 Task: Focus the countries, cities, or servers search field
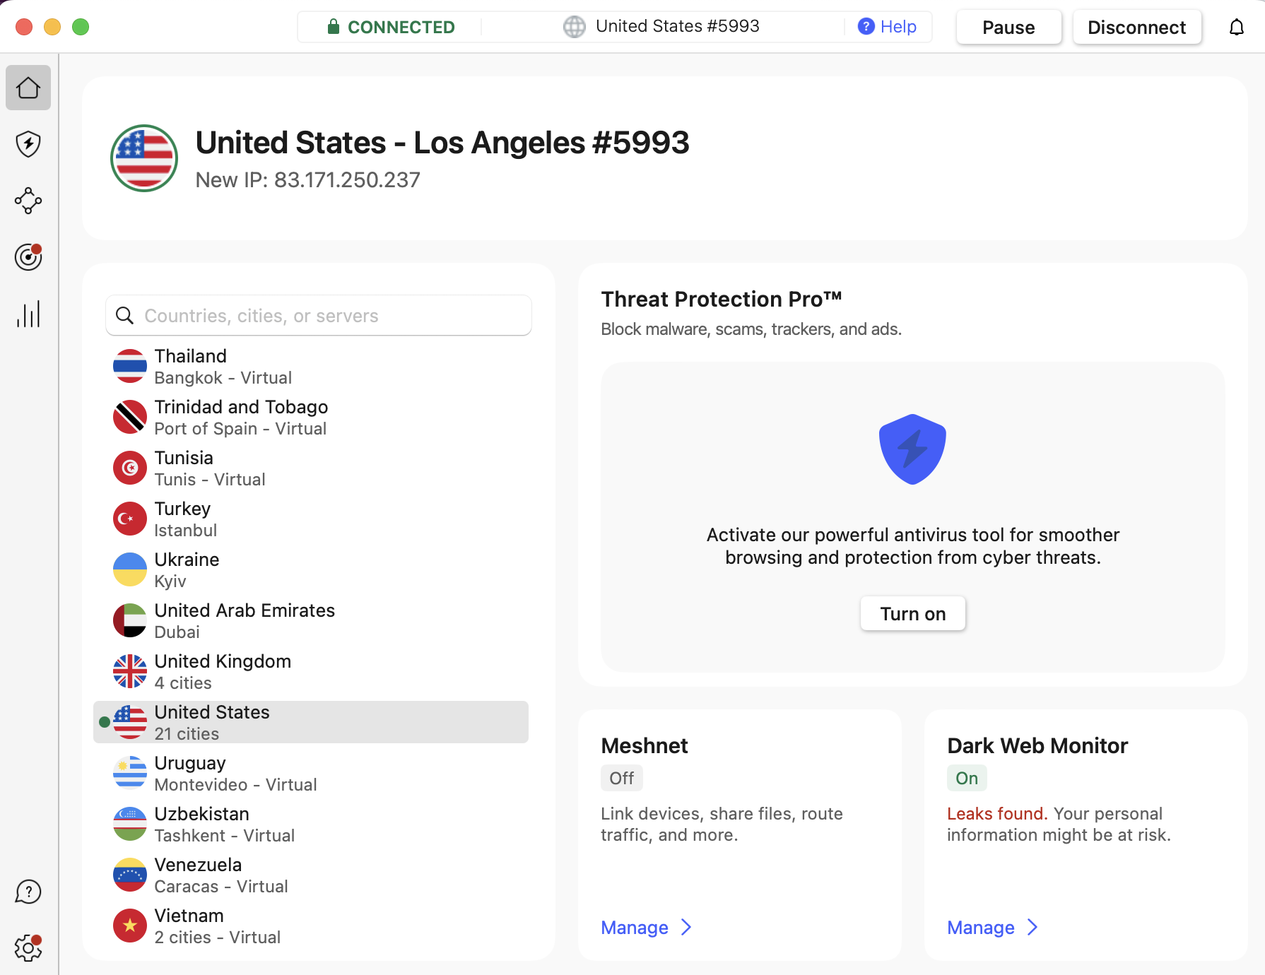[x=319, y=315]
